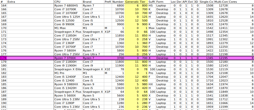Select row number 178
Viewport: 254px width, 110px height.
pos(4,58)
